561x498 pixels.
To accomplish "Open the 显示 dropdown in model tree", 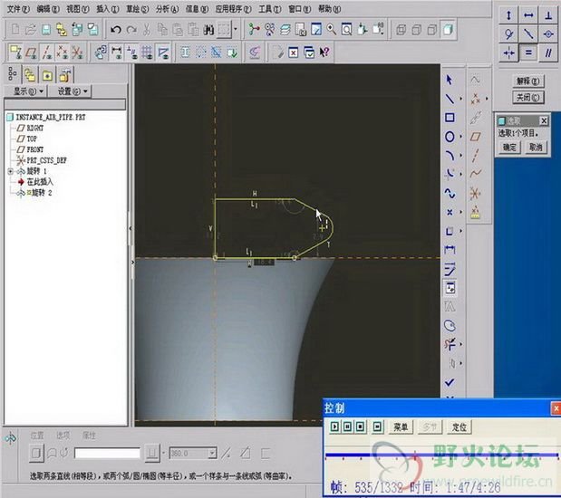I will coord(27,91).
